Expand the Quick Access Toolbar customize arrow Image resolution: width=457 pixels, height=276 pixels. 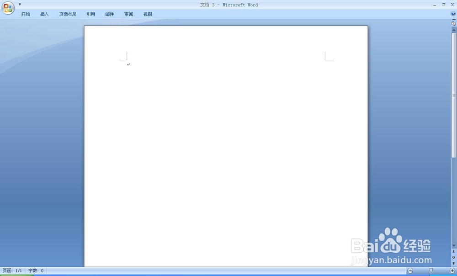click(x=20, y=5)
